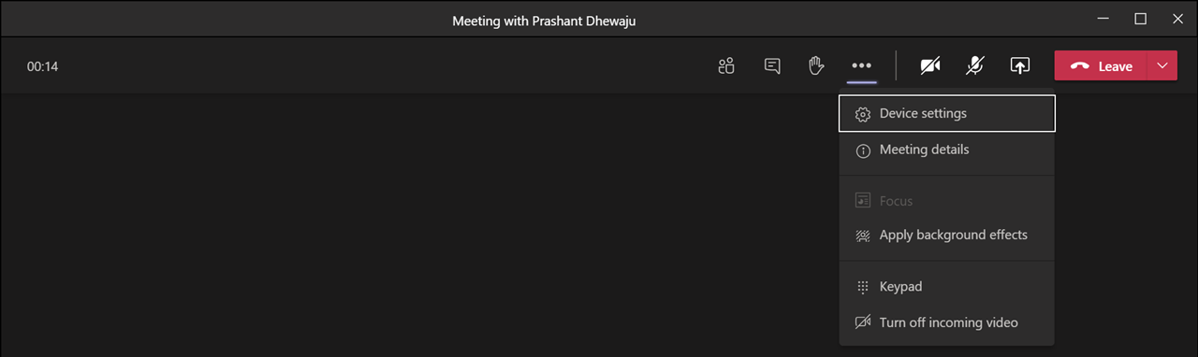
Task: Click the background effects icon
Action: click(863, 236)
